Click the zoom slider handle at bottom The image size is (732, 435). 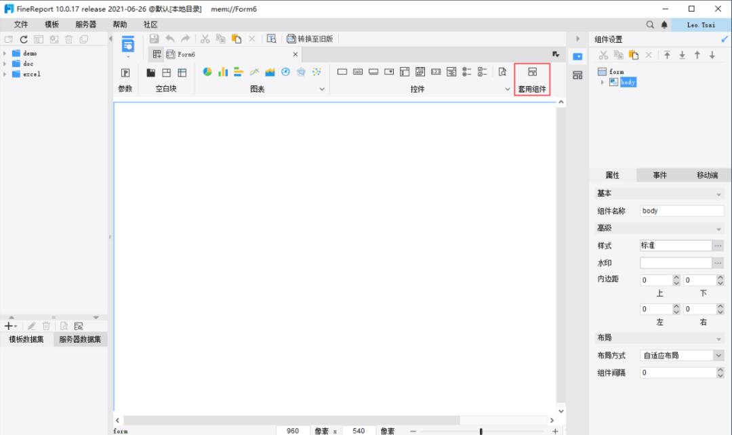pyautogui.click(x=481, y=431)
